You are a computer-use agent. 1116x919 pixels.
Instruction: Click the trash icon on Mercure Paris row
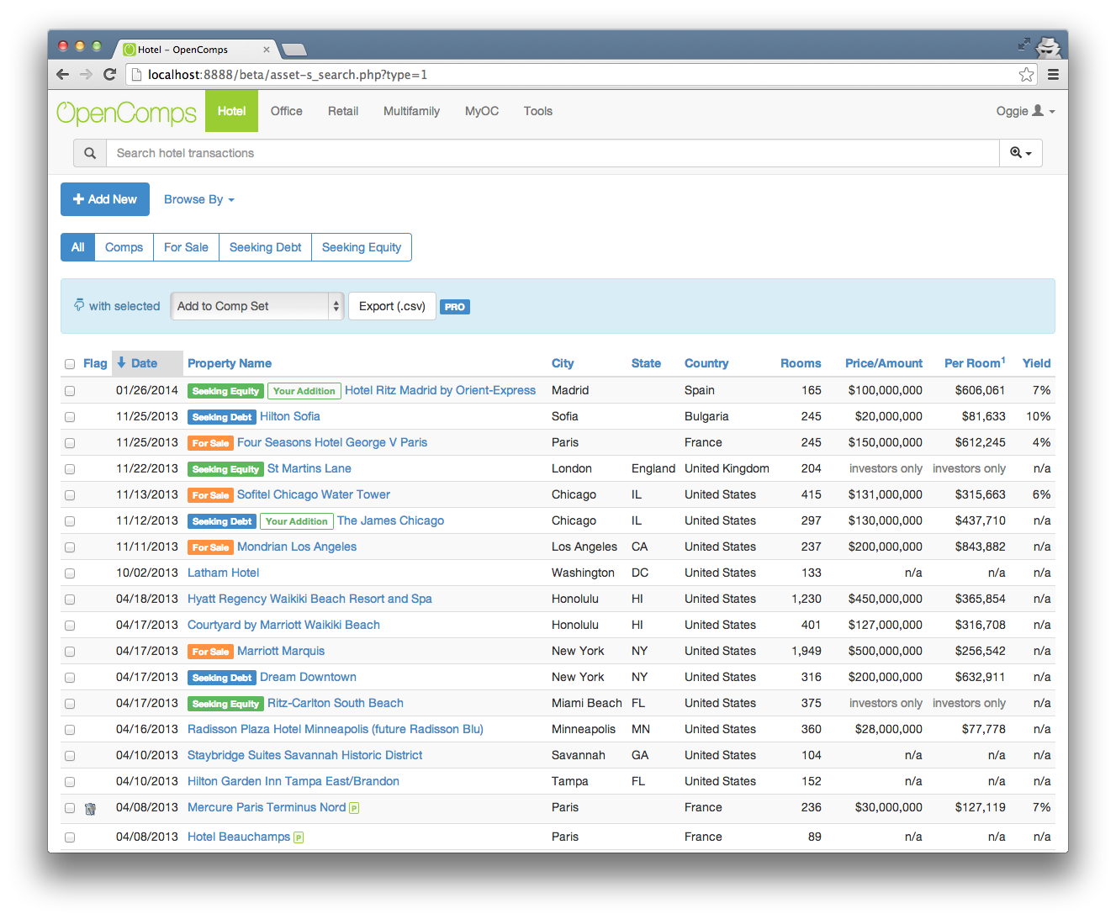coord(91,809)
